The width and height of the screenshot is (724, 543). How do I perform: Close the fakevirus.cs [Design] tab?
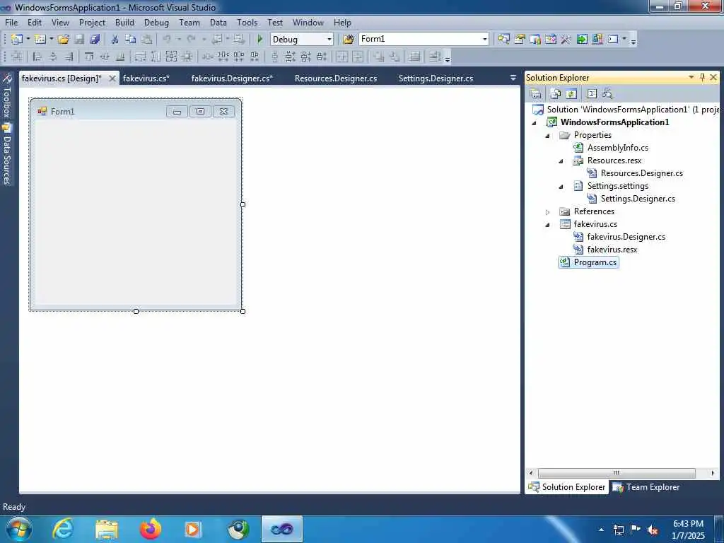pos(112,78)
